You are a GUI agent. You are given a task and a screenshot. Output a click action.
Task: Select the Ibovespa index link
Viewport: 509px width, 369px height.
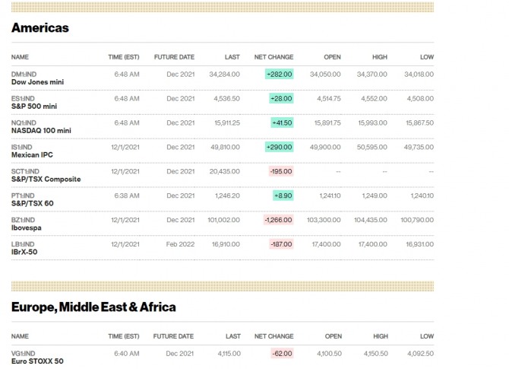[27, 227]
